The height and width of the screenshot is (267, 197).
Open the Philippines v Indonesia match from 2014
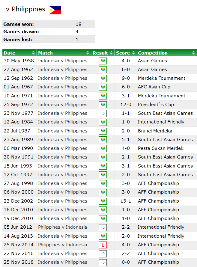tap(62, 245)
